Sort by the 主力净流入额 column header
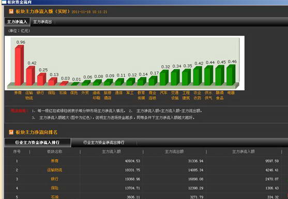This screenshot has height=199, width=288. 244,151
